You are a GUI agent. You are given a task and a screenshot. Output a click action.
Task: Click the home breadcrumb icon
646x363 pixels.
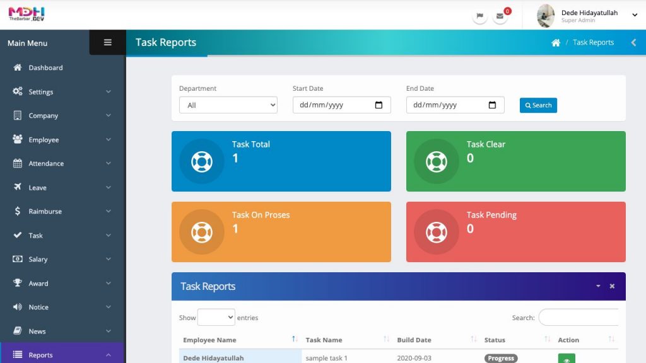(x=555, y=43)
